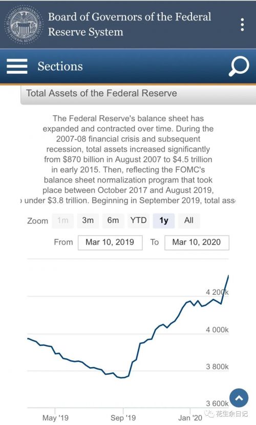Select the 1y zoom range
Screen dimensions: 256x425
(164, 220)
